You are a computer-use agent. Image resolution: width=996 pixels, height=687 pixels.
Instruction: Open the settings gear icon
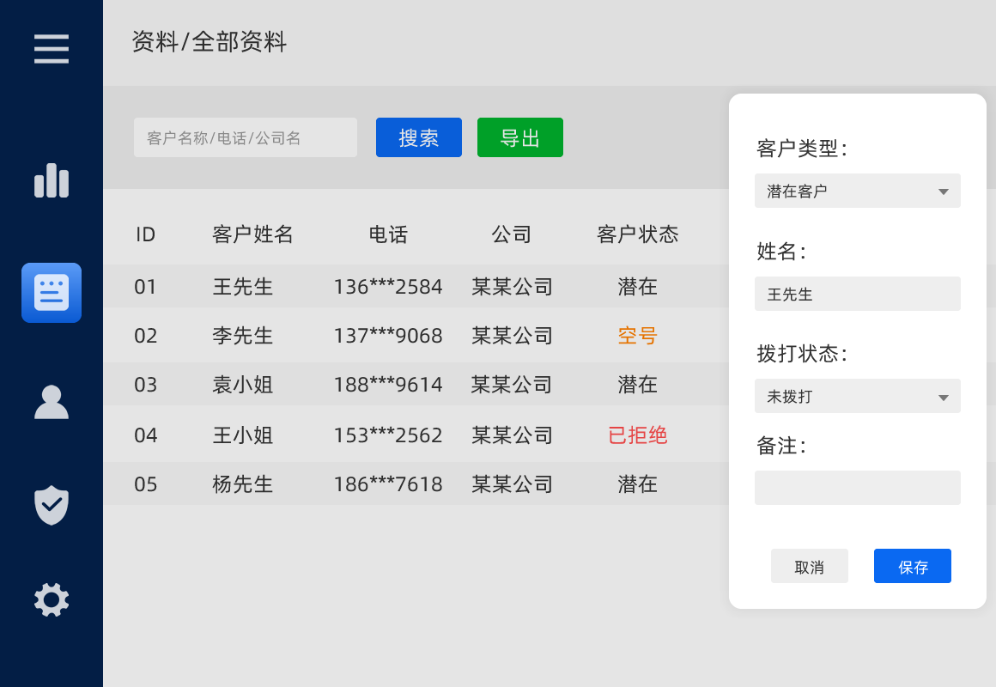tap(52, 599)
